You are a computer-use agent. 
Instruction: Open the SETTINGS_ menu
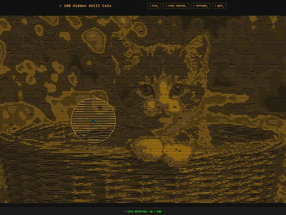coord(201,6)
